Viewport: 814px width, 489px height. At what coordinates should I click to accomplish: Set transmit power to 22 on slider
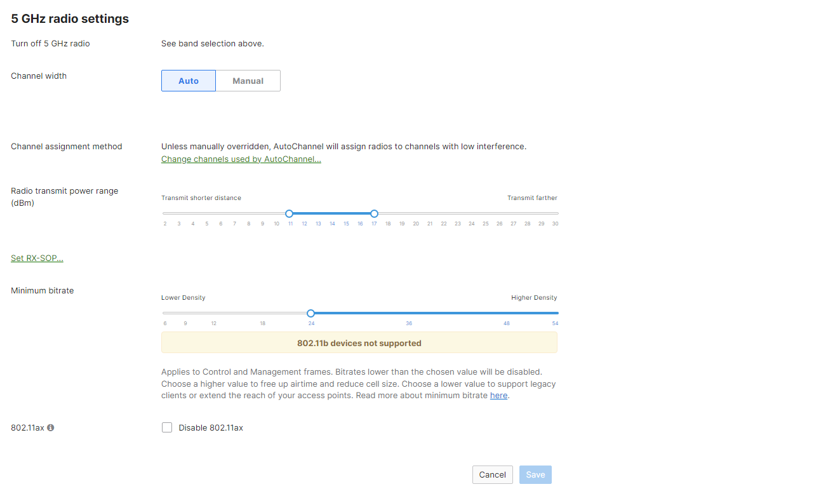[444, 213]
